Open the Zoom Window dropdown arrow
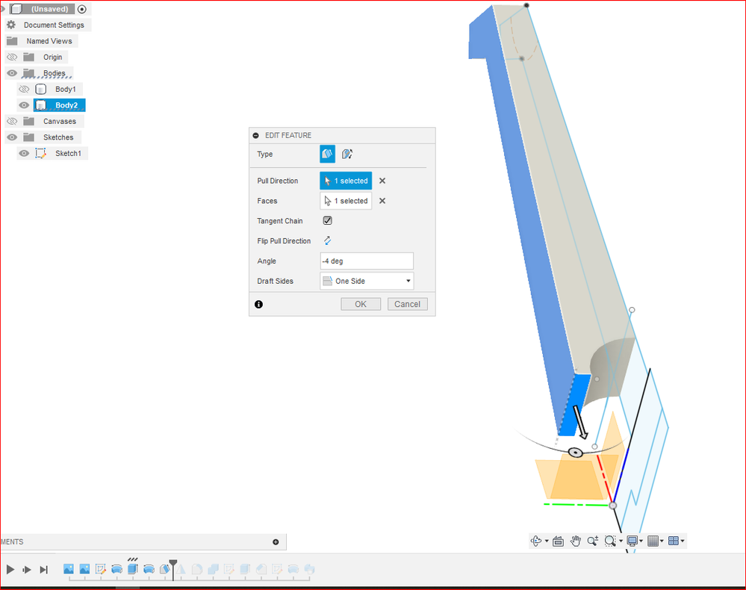The image size is (746, 590). coord(621,541)
